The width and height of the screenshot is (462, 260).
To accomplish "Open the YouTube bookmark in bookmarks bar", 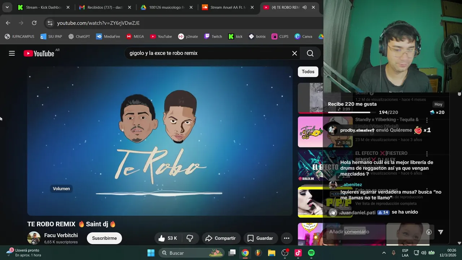I will (x=161, y=36).
